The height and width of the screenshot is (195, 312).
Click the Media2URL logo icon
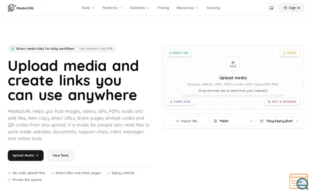12,8
